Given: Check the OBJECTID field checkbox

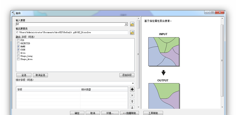Looking at the screenshot, I should [x=18, y=43].
